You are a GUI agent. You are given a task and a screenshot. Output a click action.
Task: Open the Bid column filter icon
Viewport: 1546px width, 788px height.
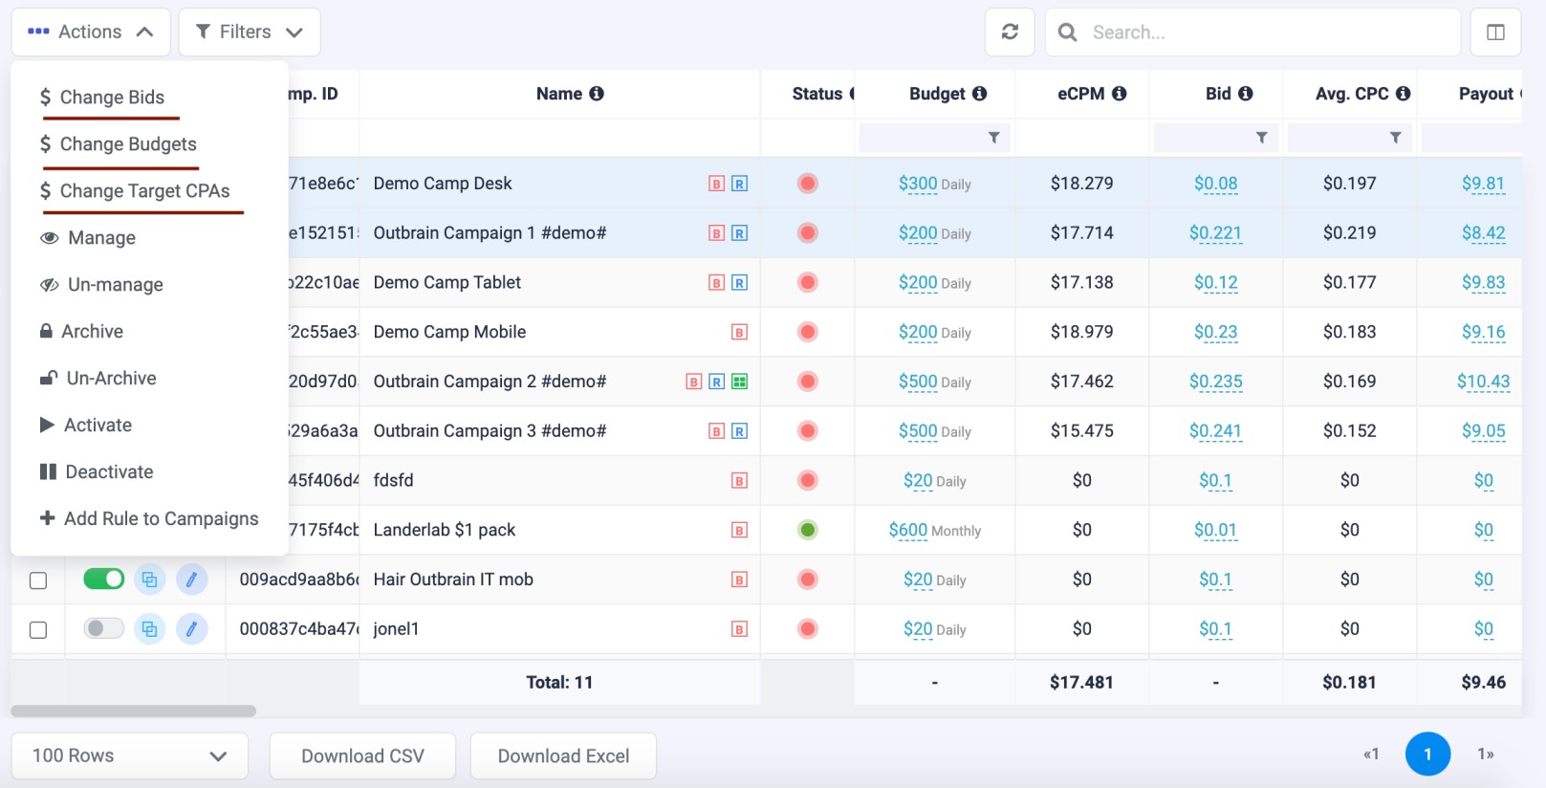[1262, 138]
